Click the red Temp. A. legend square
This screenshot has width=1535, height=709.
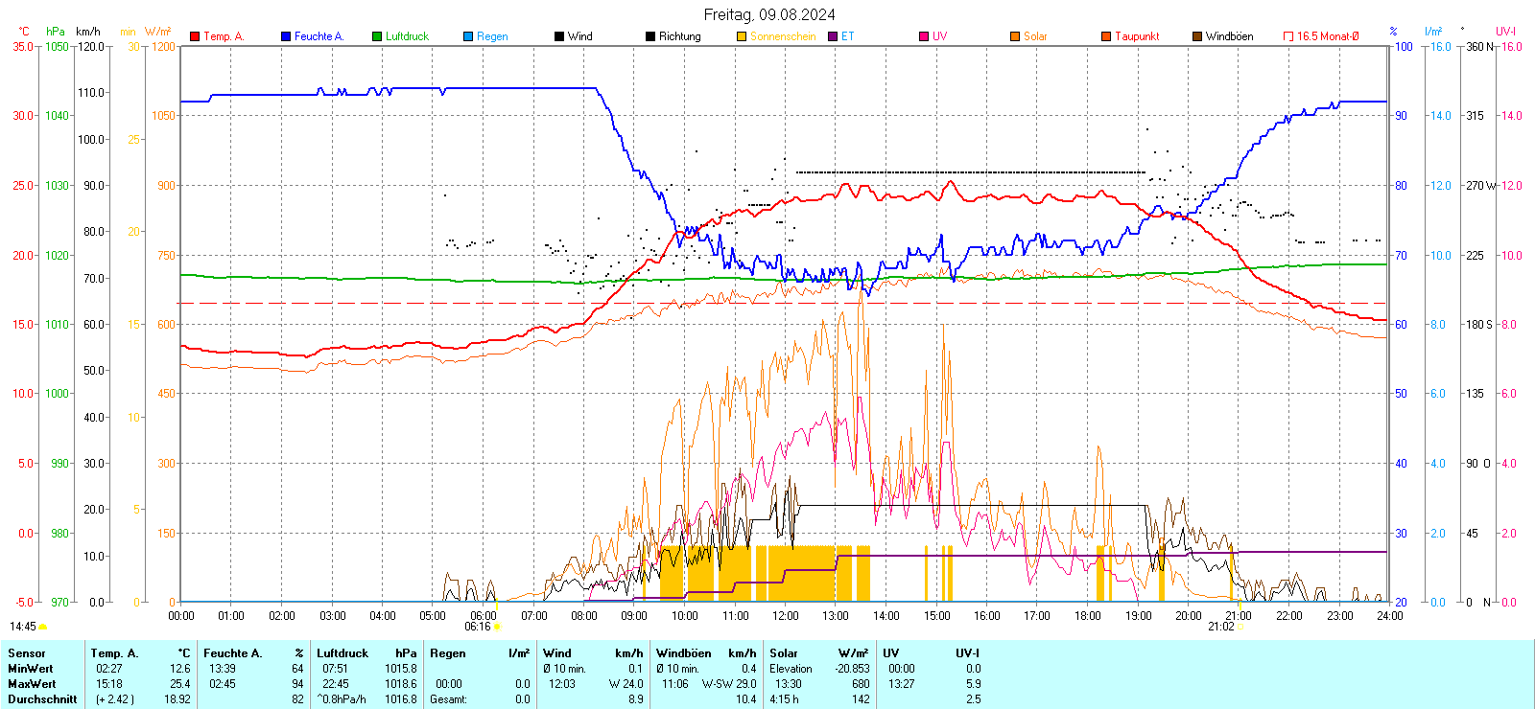click(195, 36)
